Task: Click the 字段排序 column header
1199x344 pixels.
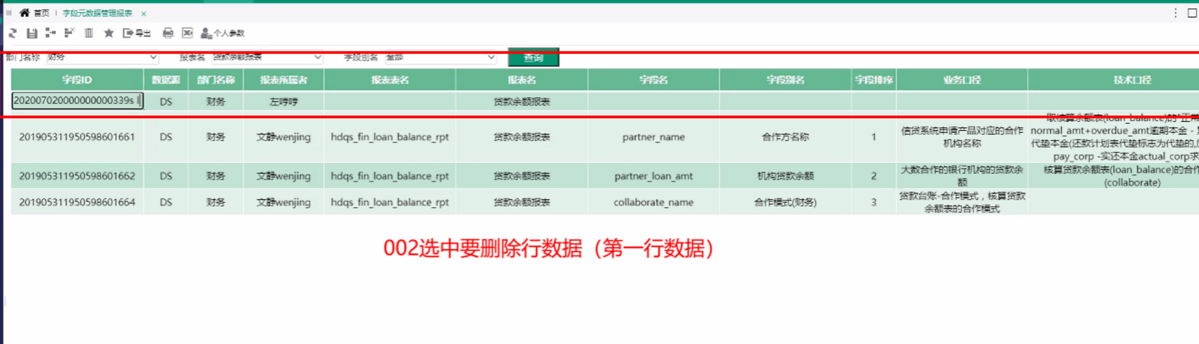Action: [x=873, y=80]
